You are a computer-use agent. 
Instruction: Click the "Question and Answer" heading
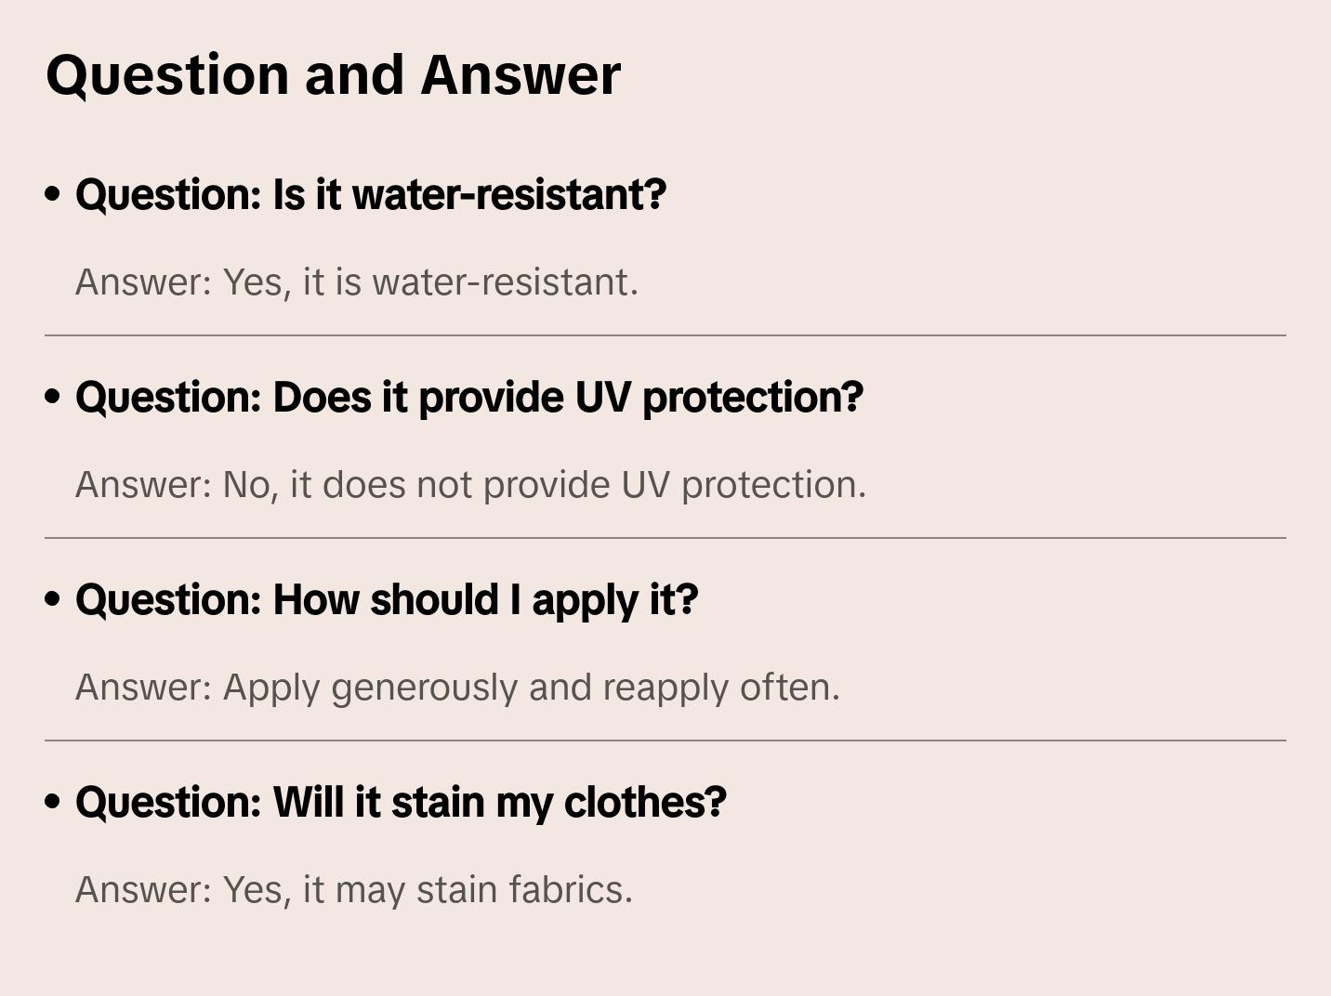point(333,75)
